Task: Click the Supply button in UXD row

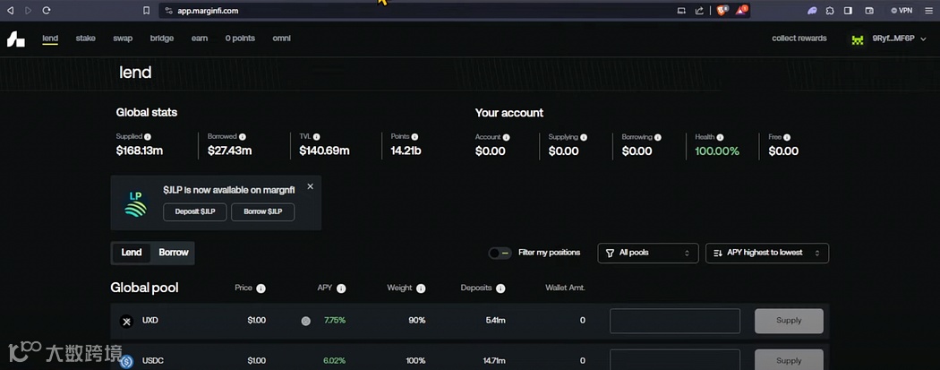Action: 789,321
